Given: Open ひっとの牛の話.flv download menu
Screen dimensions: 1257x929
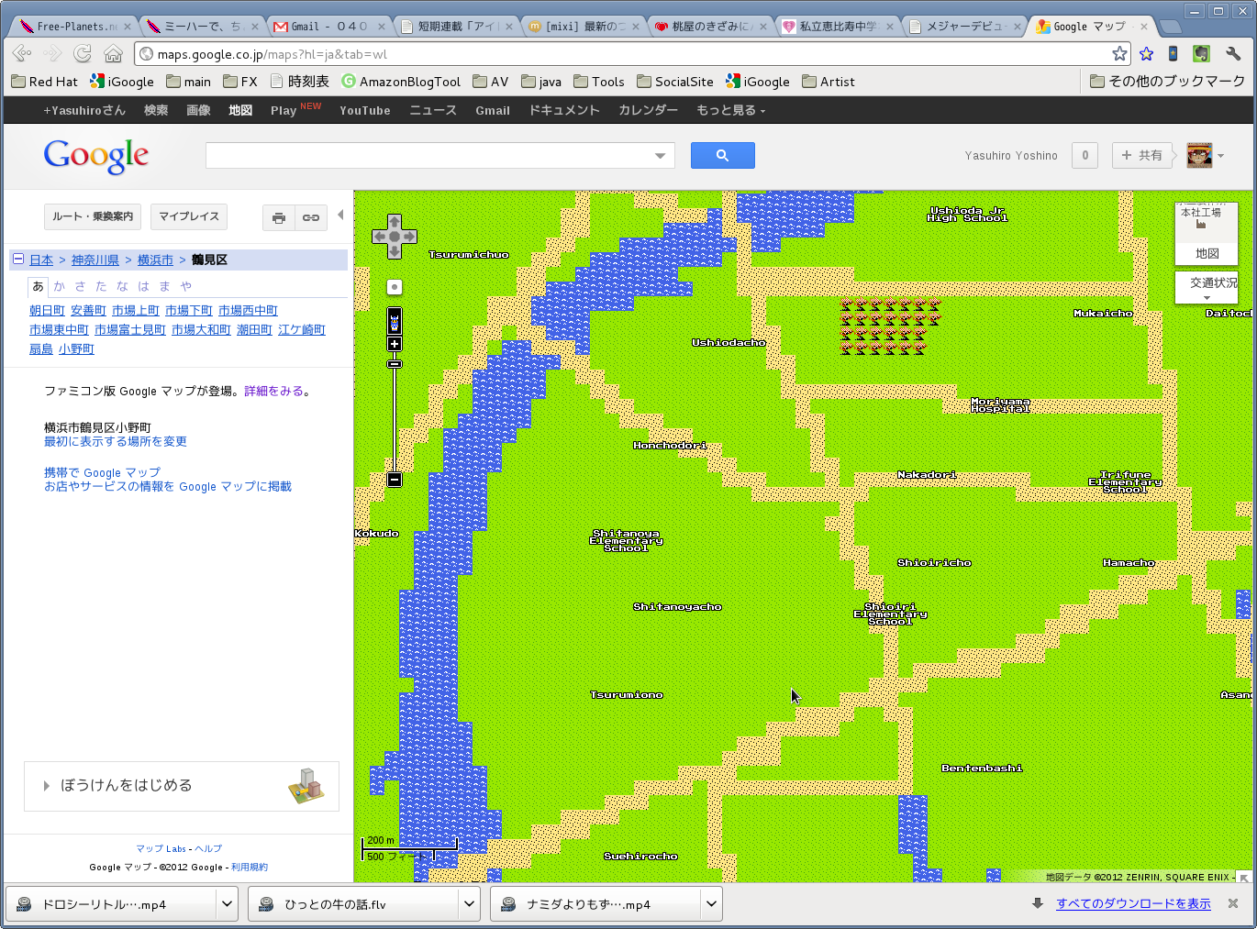Looking at the screenshot, I should 470,904.
